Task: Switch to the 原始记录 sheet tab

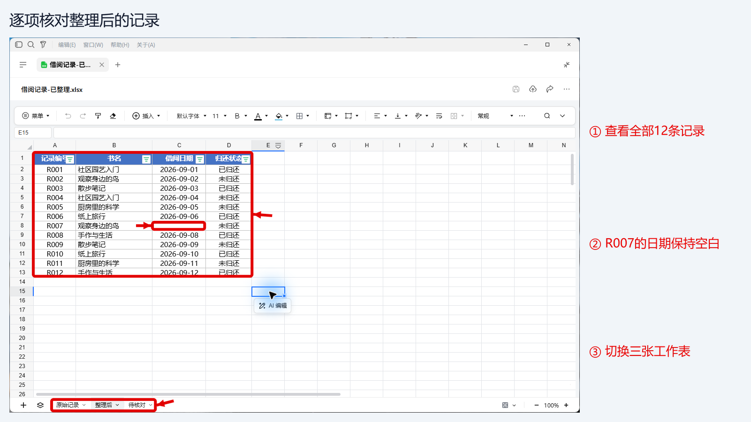Action: pos(68,405)
